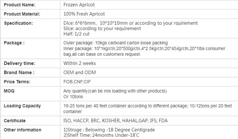238x139 pixels.
Task: Click the "MOQ" row label
Action: click(x=10, y=91)
